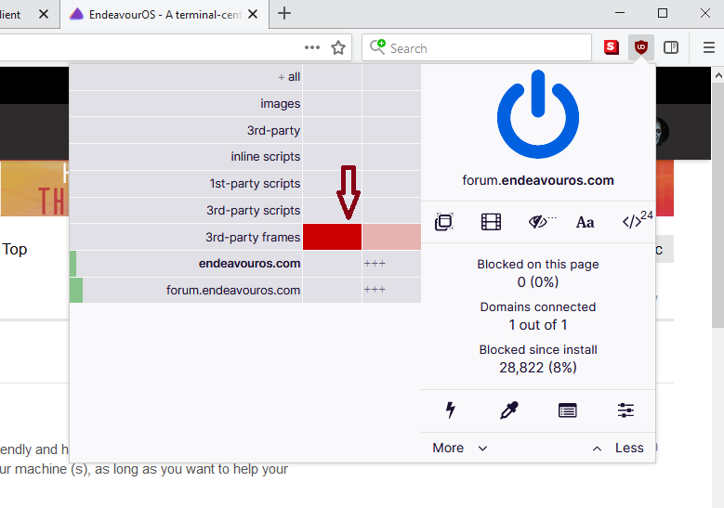Enter element zapper mode (lightning icon)
This screenshot has height=508, width=724.
click(x=452, y=410)
